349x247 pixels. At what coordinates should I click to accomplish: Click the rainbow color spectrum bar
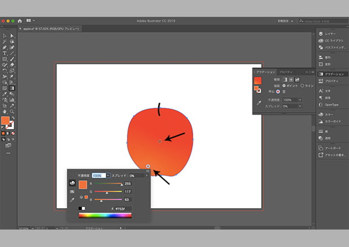(x=105, y=215)
